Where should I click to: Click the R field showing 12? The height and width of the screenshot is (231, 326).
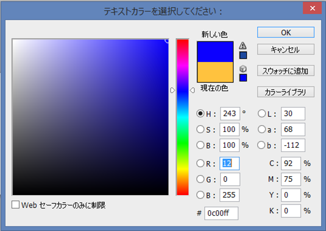pos(229,164)
